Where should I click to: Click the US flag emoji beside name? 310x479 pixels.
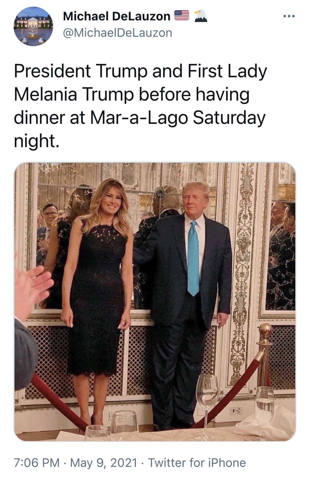click(x=182, y=15)
